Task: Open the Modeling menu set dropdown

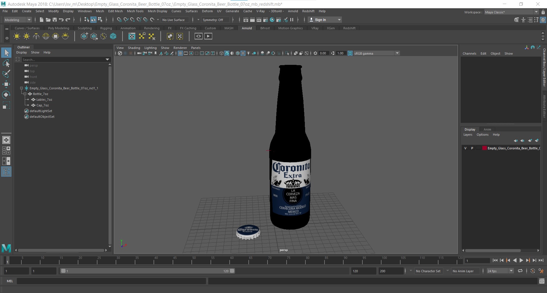Action: (18, 20)
